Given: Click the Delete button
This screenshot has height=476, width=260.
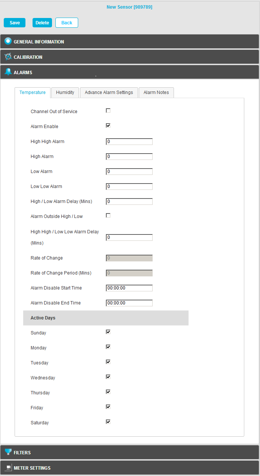Looking at the screenshot, I should click(x=42, y=23).
